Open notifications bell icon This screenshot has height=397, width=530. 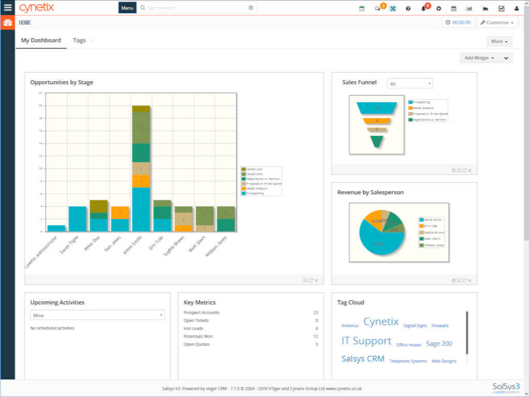423,8
